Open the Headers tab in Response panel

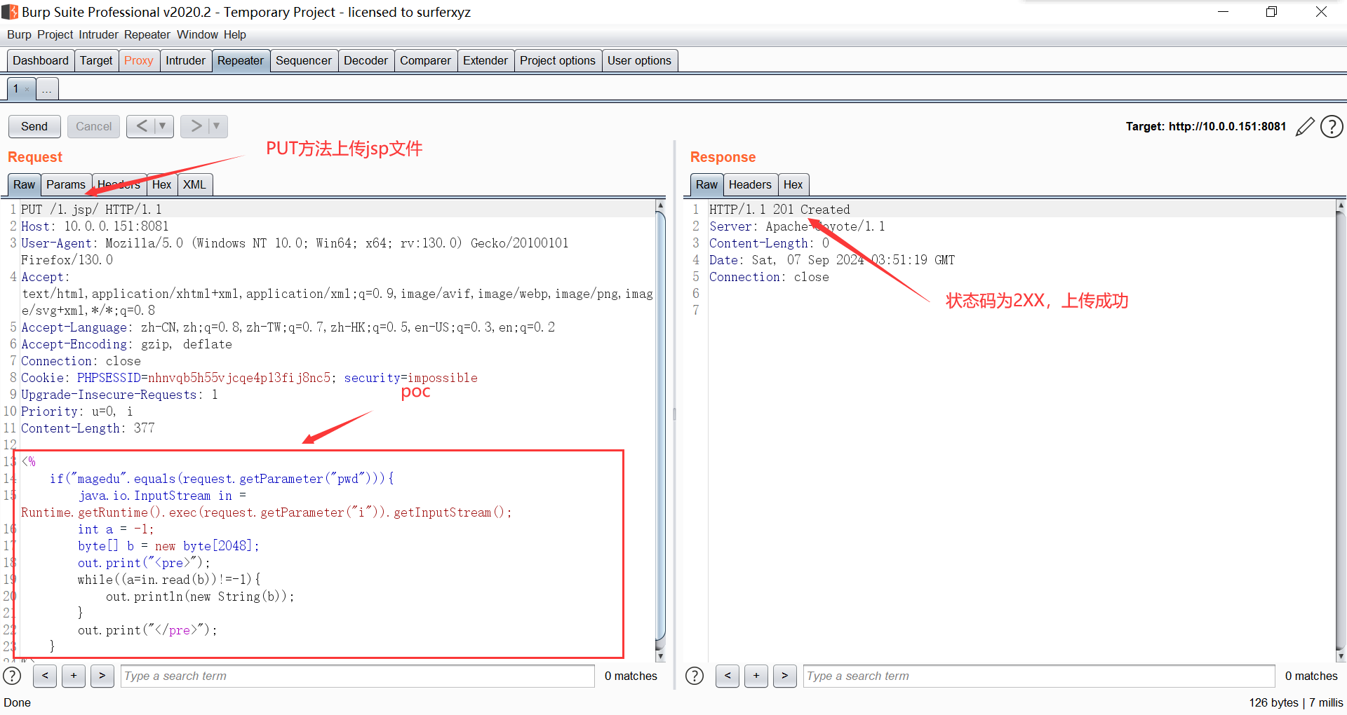pos(750,184)
